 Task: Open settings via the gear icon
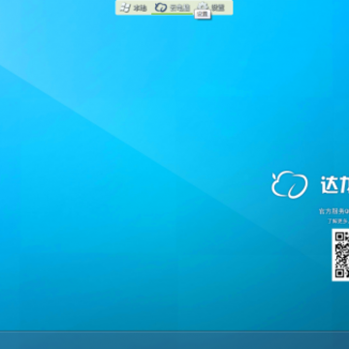[203, 7]
